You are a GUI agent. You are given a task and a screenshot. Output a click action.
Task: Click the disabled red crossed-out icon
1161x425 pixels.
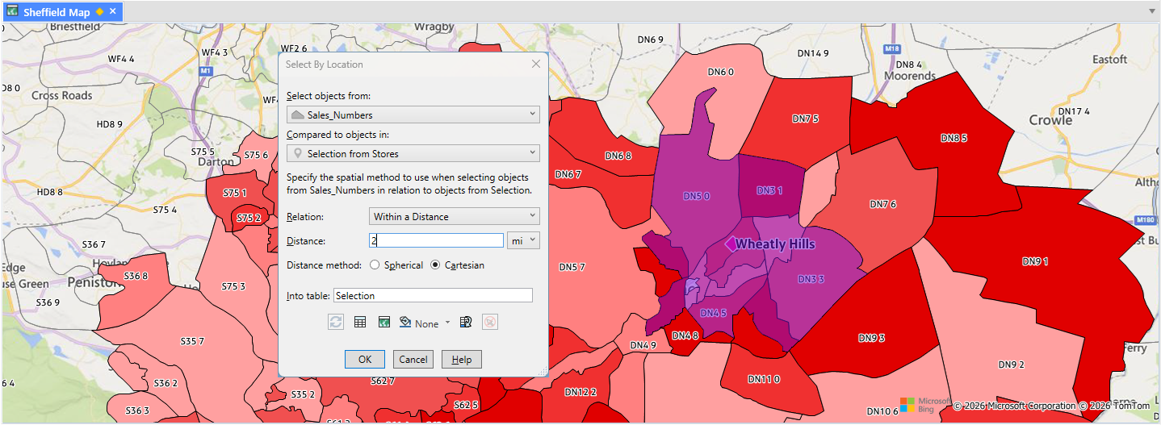[x=490, y=323]
